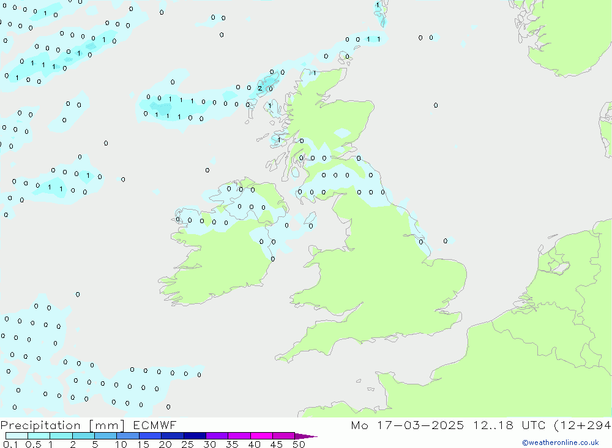Click the legend label "25"

coord(188,444)
